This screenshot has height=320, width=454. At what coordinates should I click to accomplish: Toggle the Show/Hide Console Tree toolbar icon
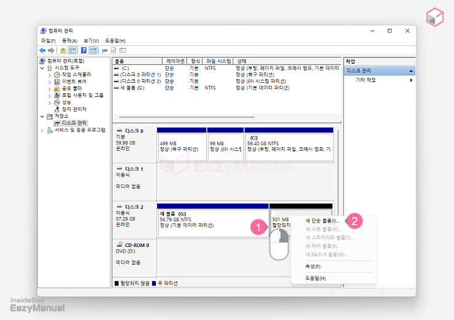point(72,51)
